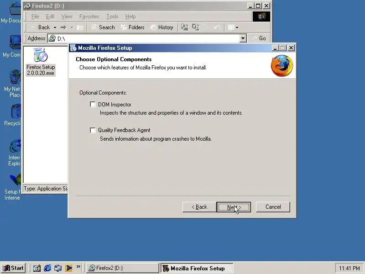Image resolution: width=365 pixels, height=274 pixels.
Task: Expand the Address bar dropdown arrow
Action: point(243,38)
